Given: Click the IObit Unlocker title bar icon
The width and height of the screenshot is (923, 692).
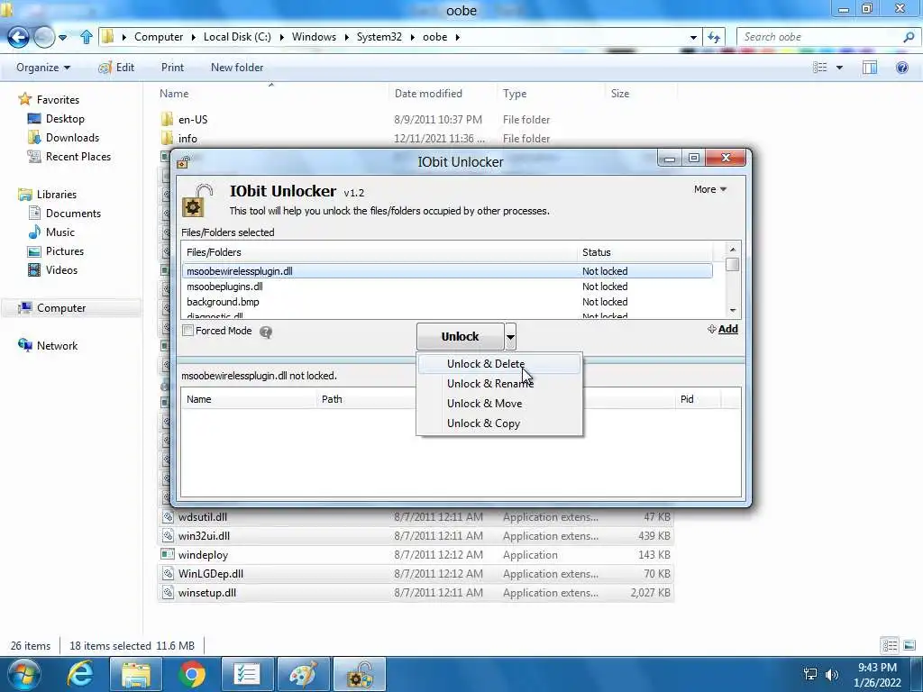Looking at the screenshot, I should tap(183, 162).
